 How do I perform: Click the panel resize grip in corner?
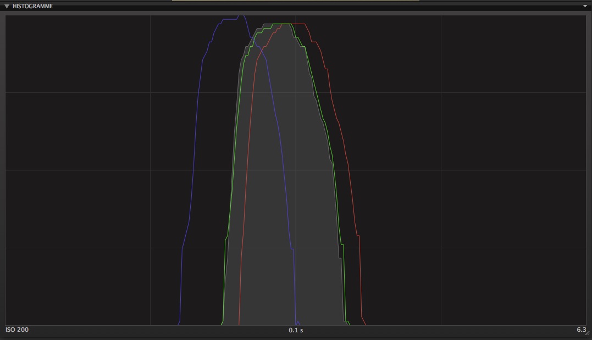coord(587,333)
